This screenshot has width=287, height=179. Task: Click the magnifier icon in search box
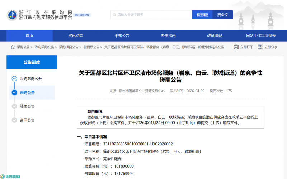[114, 15]
